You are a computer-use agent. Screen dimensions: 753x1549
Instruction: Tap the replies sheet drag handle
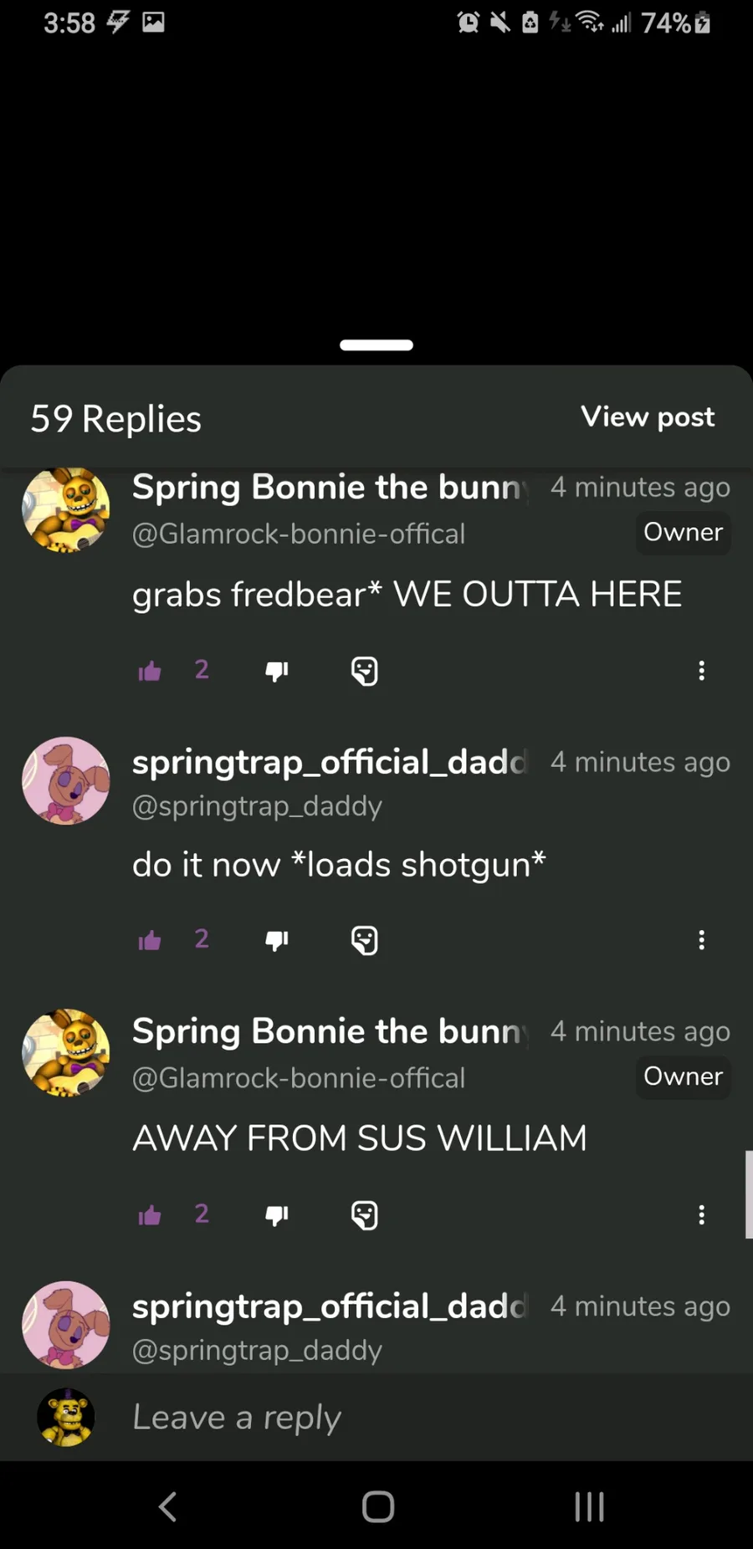pos(376,345)
